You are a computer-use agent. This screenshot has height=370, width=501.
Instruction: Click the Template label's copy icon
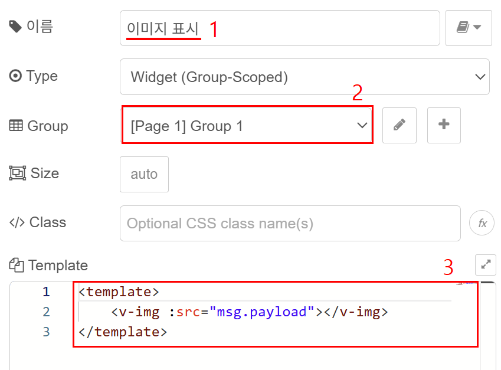click(x=17, y=266)
